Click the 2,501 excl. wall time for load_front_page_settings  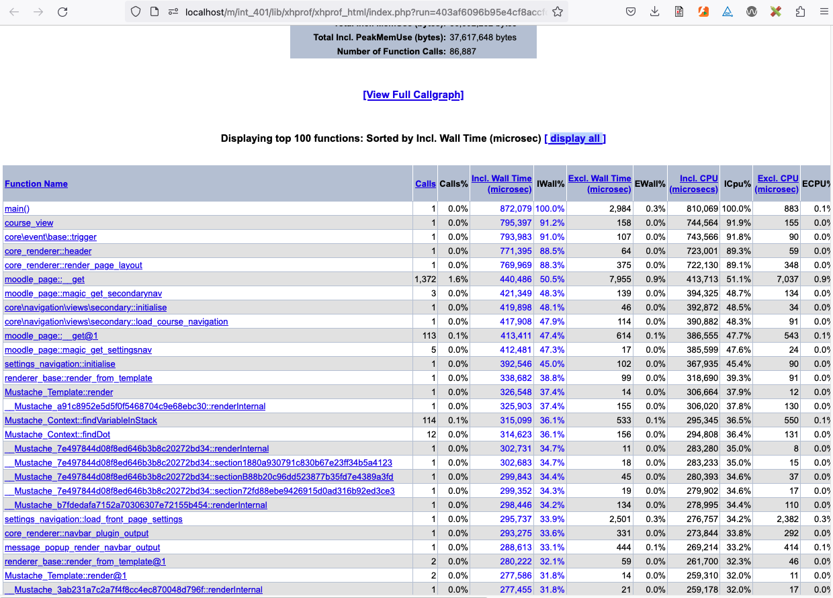(x=619, y=519)
